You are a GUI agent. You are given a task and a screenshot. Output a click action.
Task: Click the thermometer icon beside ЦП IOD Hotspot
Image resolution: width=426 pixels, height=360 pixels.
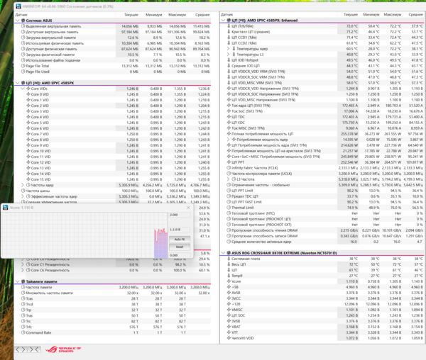tap(229, 60)
